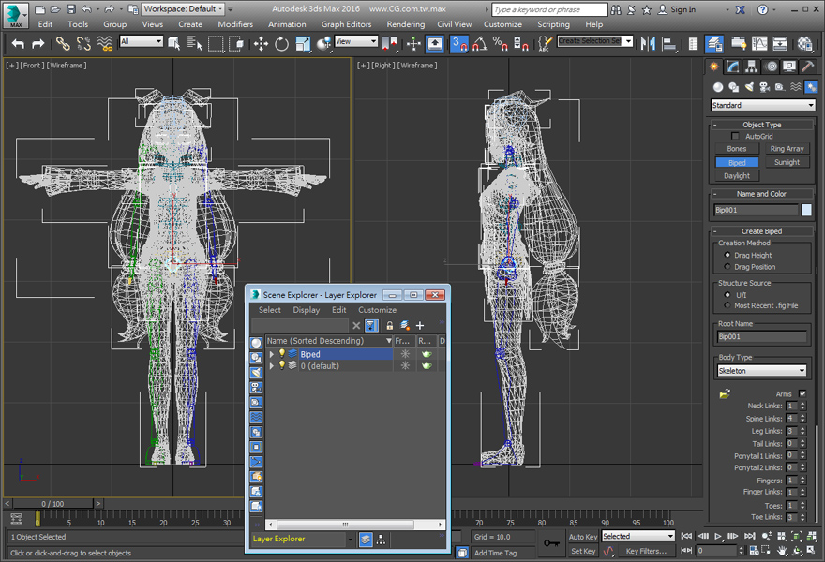Toggle visibility bulb of Biped layer
This screenshot has height=562, width=825.
tap(282, 354)
